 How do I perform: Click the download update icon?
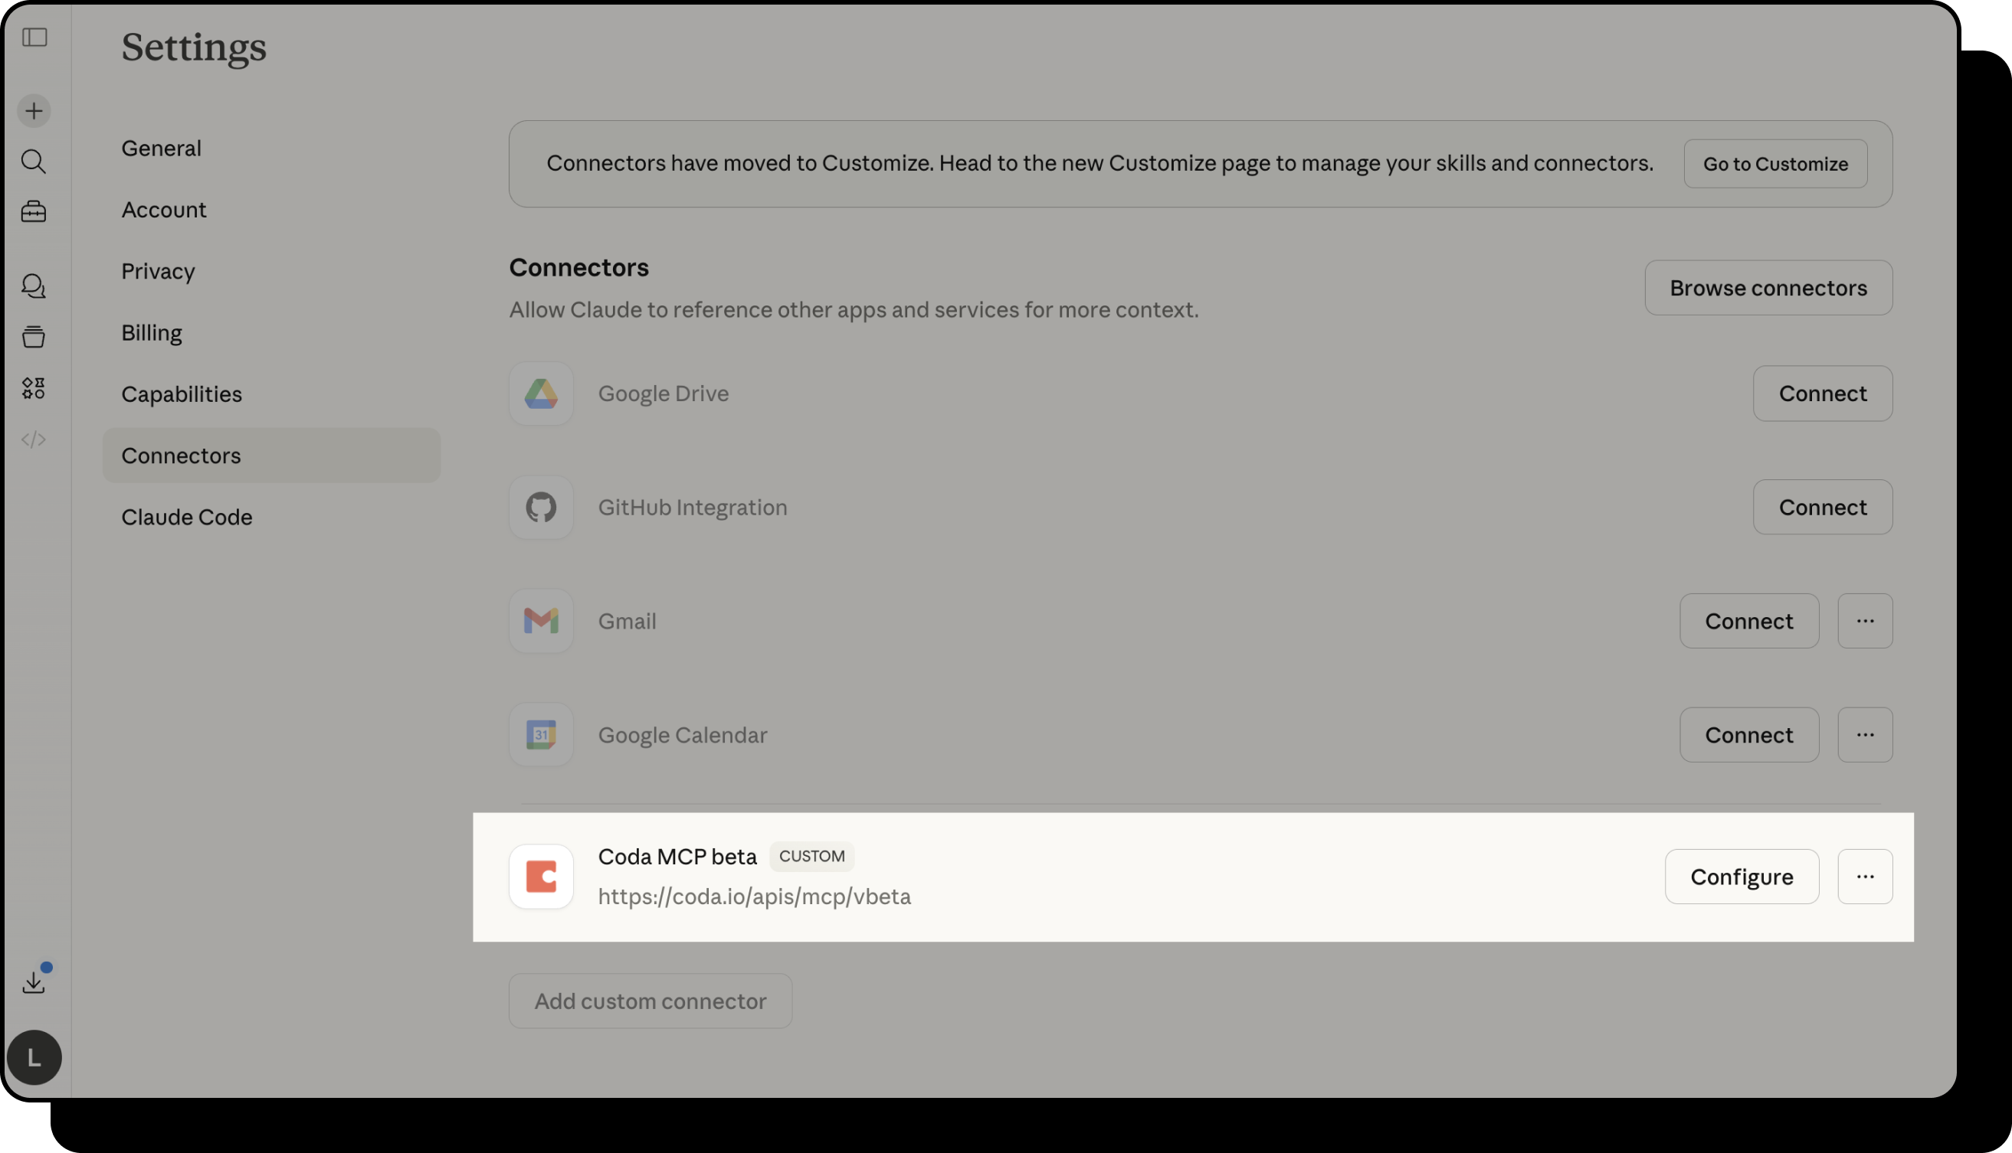[34, 982]
